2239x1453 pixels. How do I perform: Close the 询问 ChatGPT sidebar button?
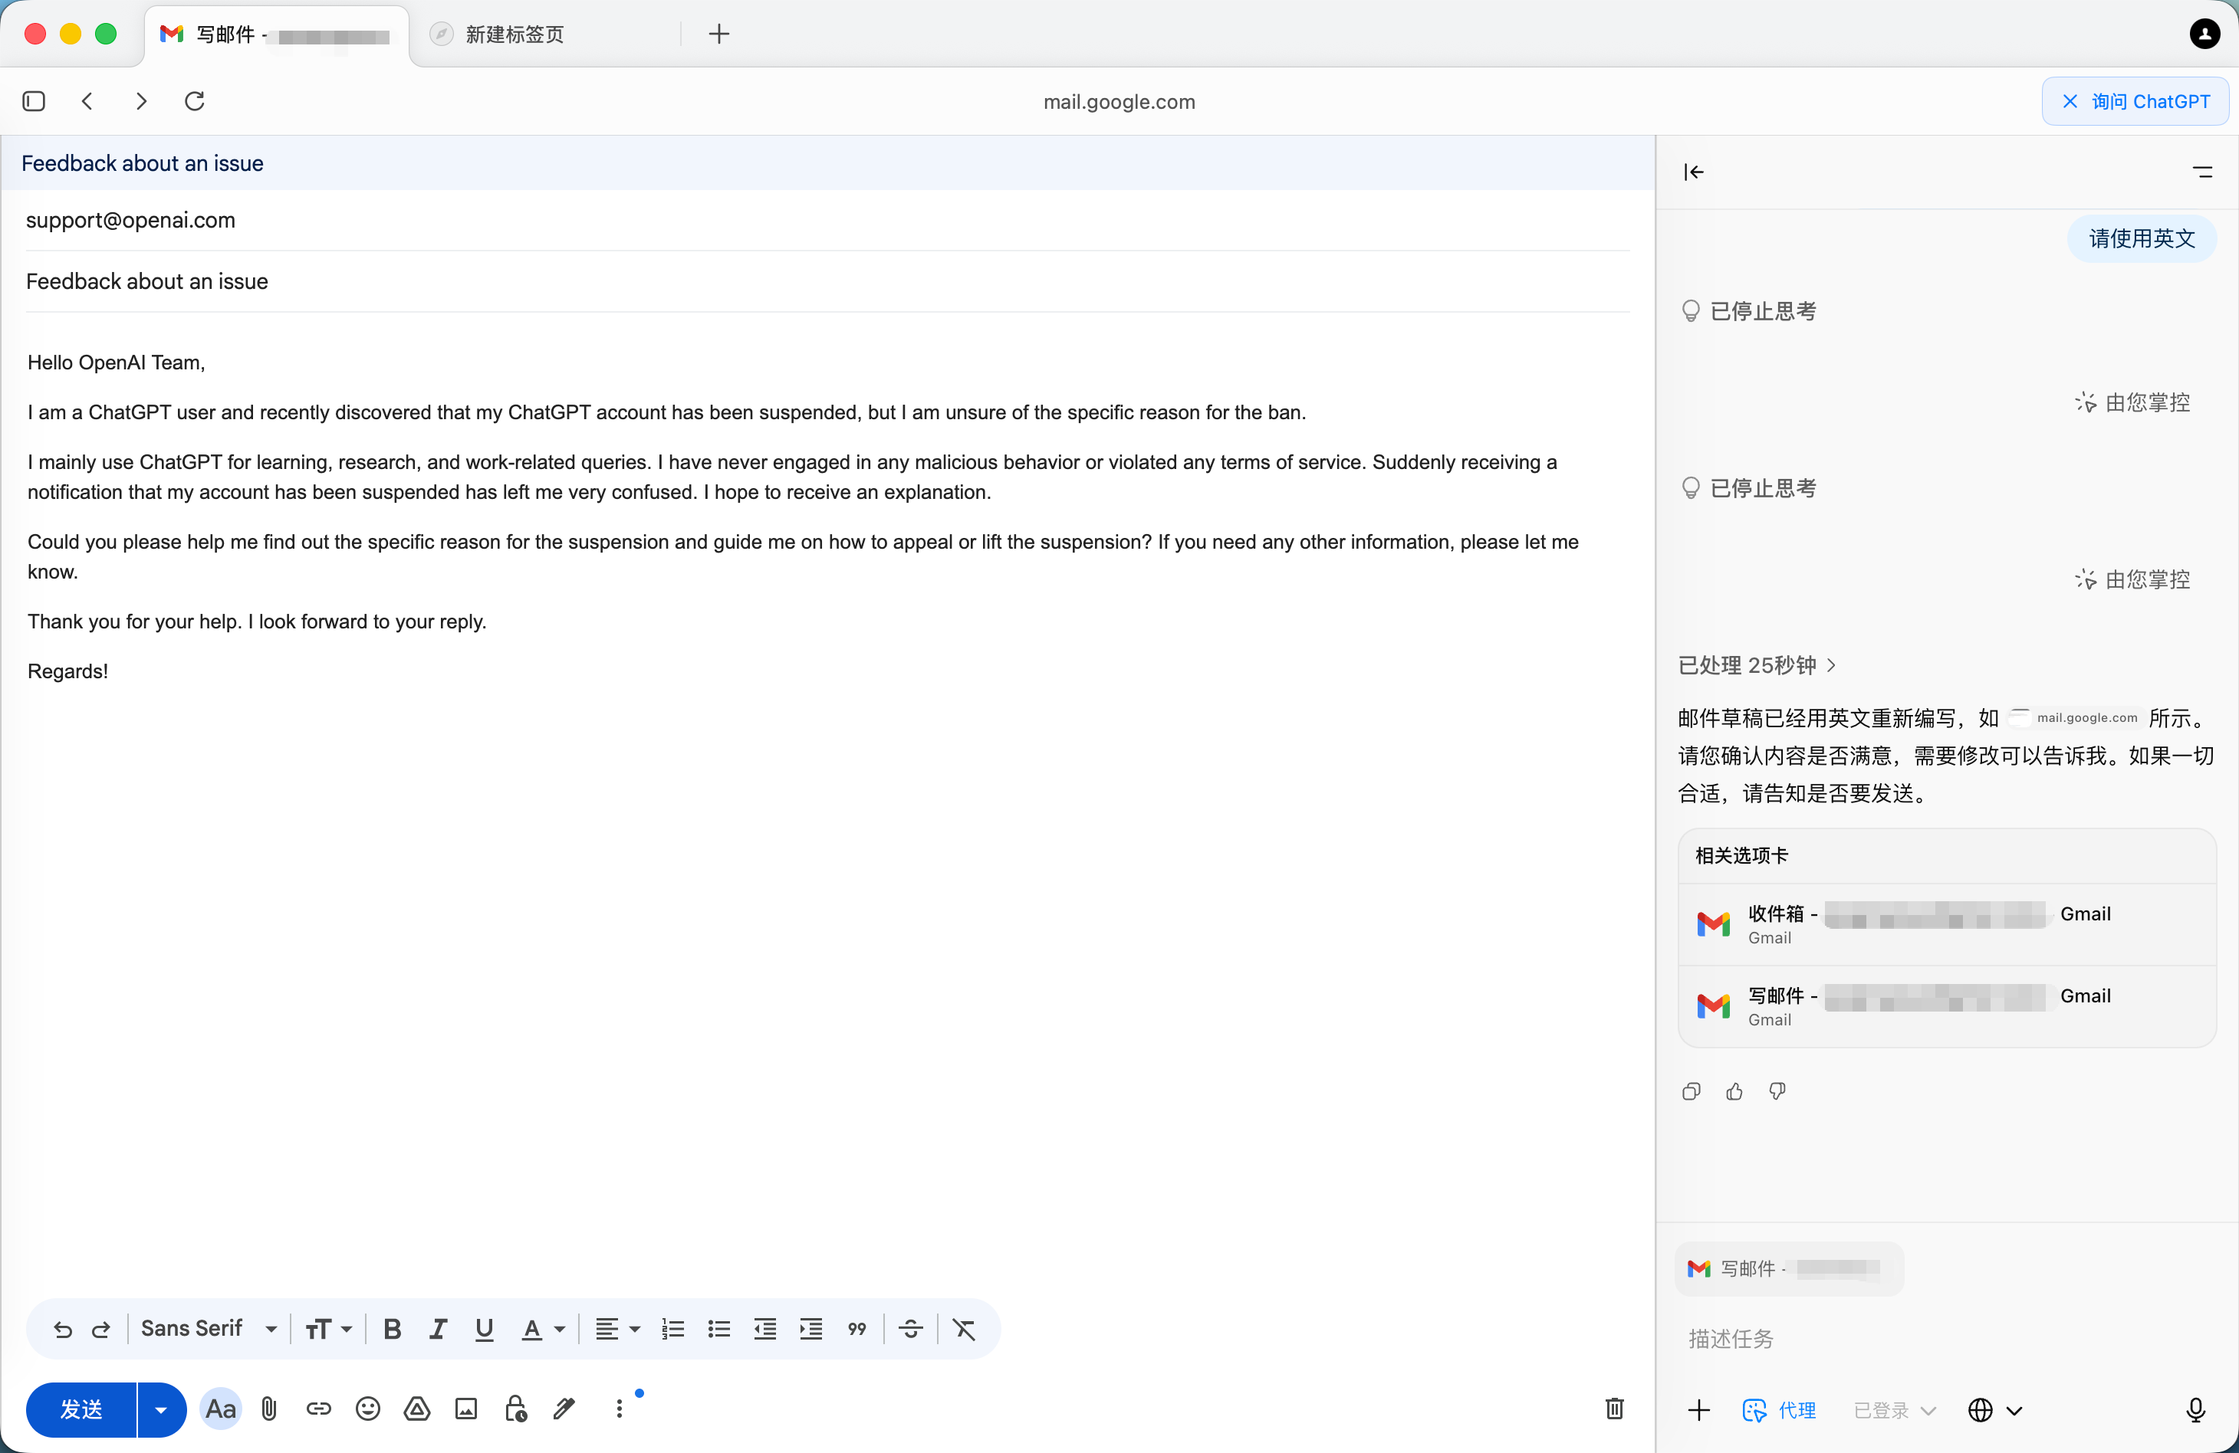click(2135, 102)
